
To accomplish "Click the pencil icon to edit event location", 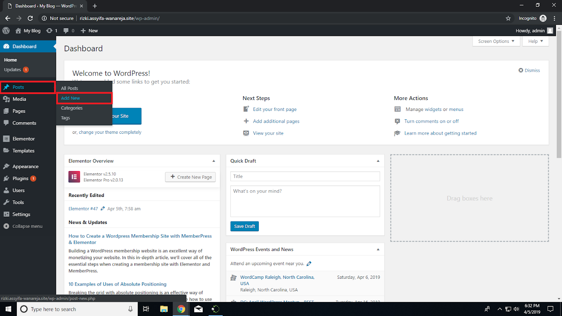I will (309, 264).
